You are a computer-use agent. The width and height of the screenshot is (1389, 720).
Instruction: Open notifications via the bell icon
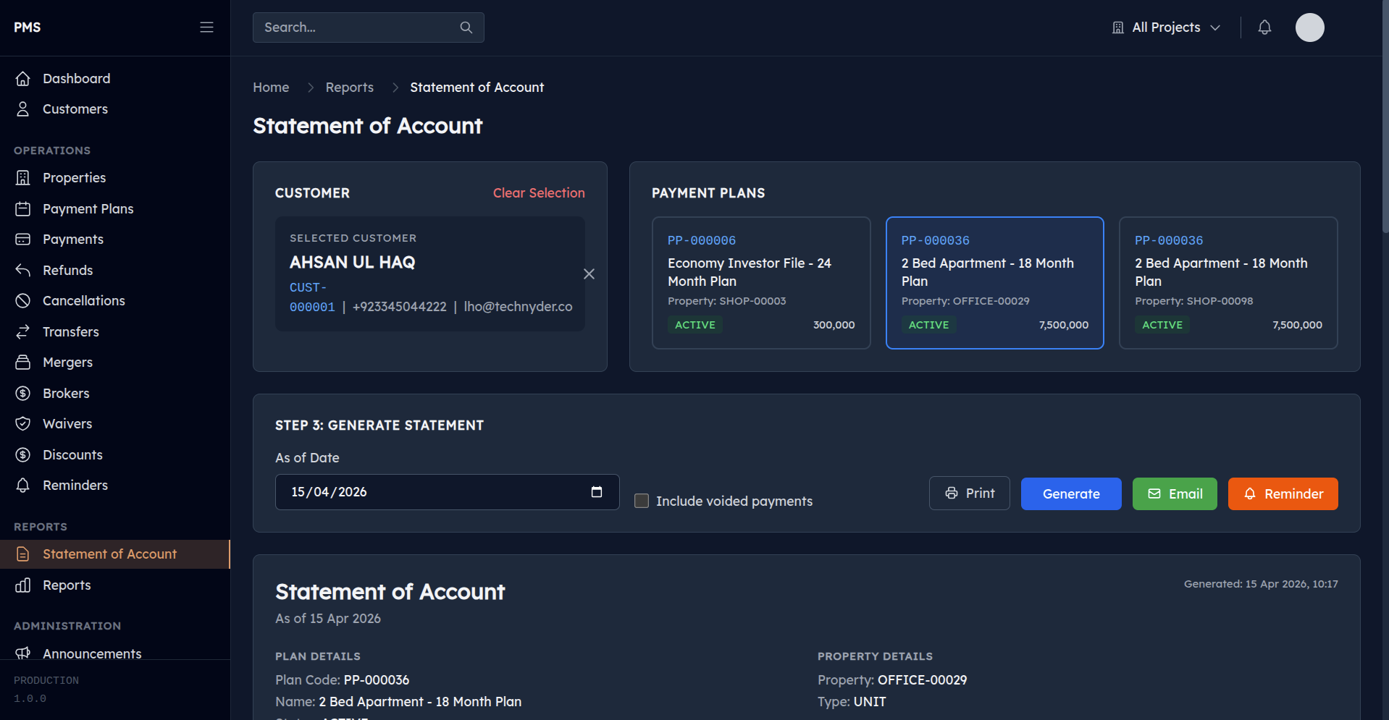click(x=1264, y=27)
